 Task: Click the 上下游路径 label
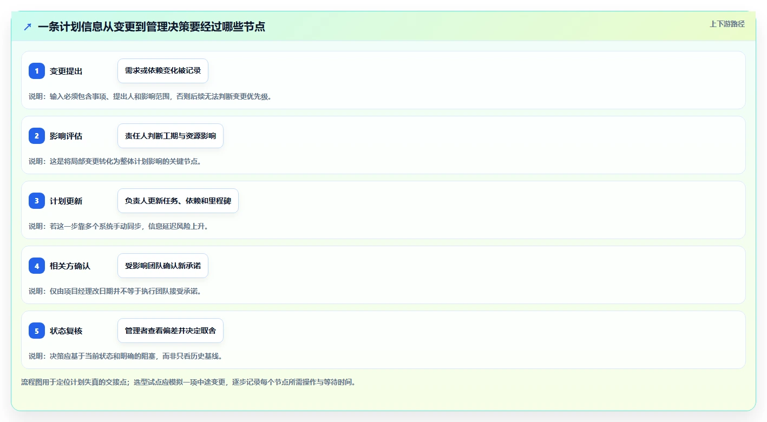click(x=727, y=24)
